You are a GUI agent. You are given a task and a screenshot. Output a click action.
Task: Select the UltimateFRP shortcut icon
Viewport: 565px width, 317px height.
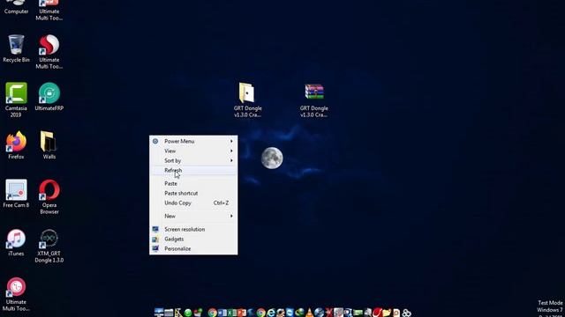point(49,97)
